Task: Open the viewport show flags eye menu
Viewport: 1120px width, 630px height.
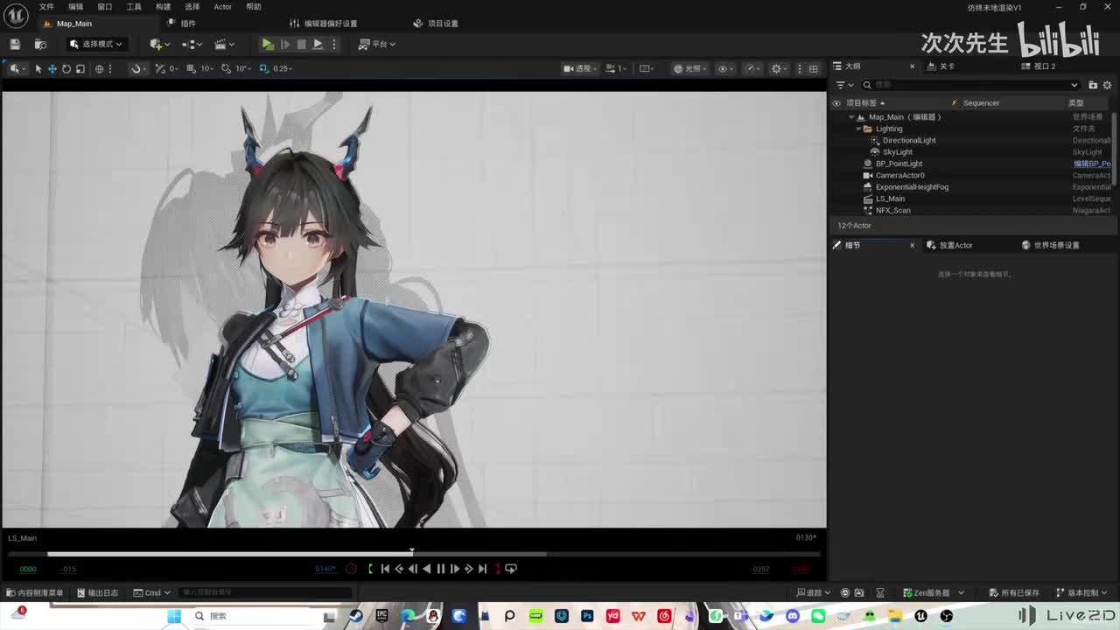Action: [725, 68]
